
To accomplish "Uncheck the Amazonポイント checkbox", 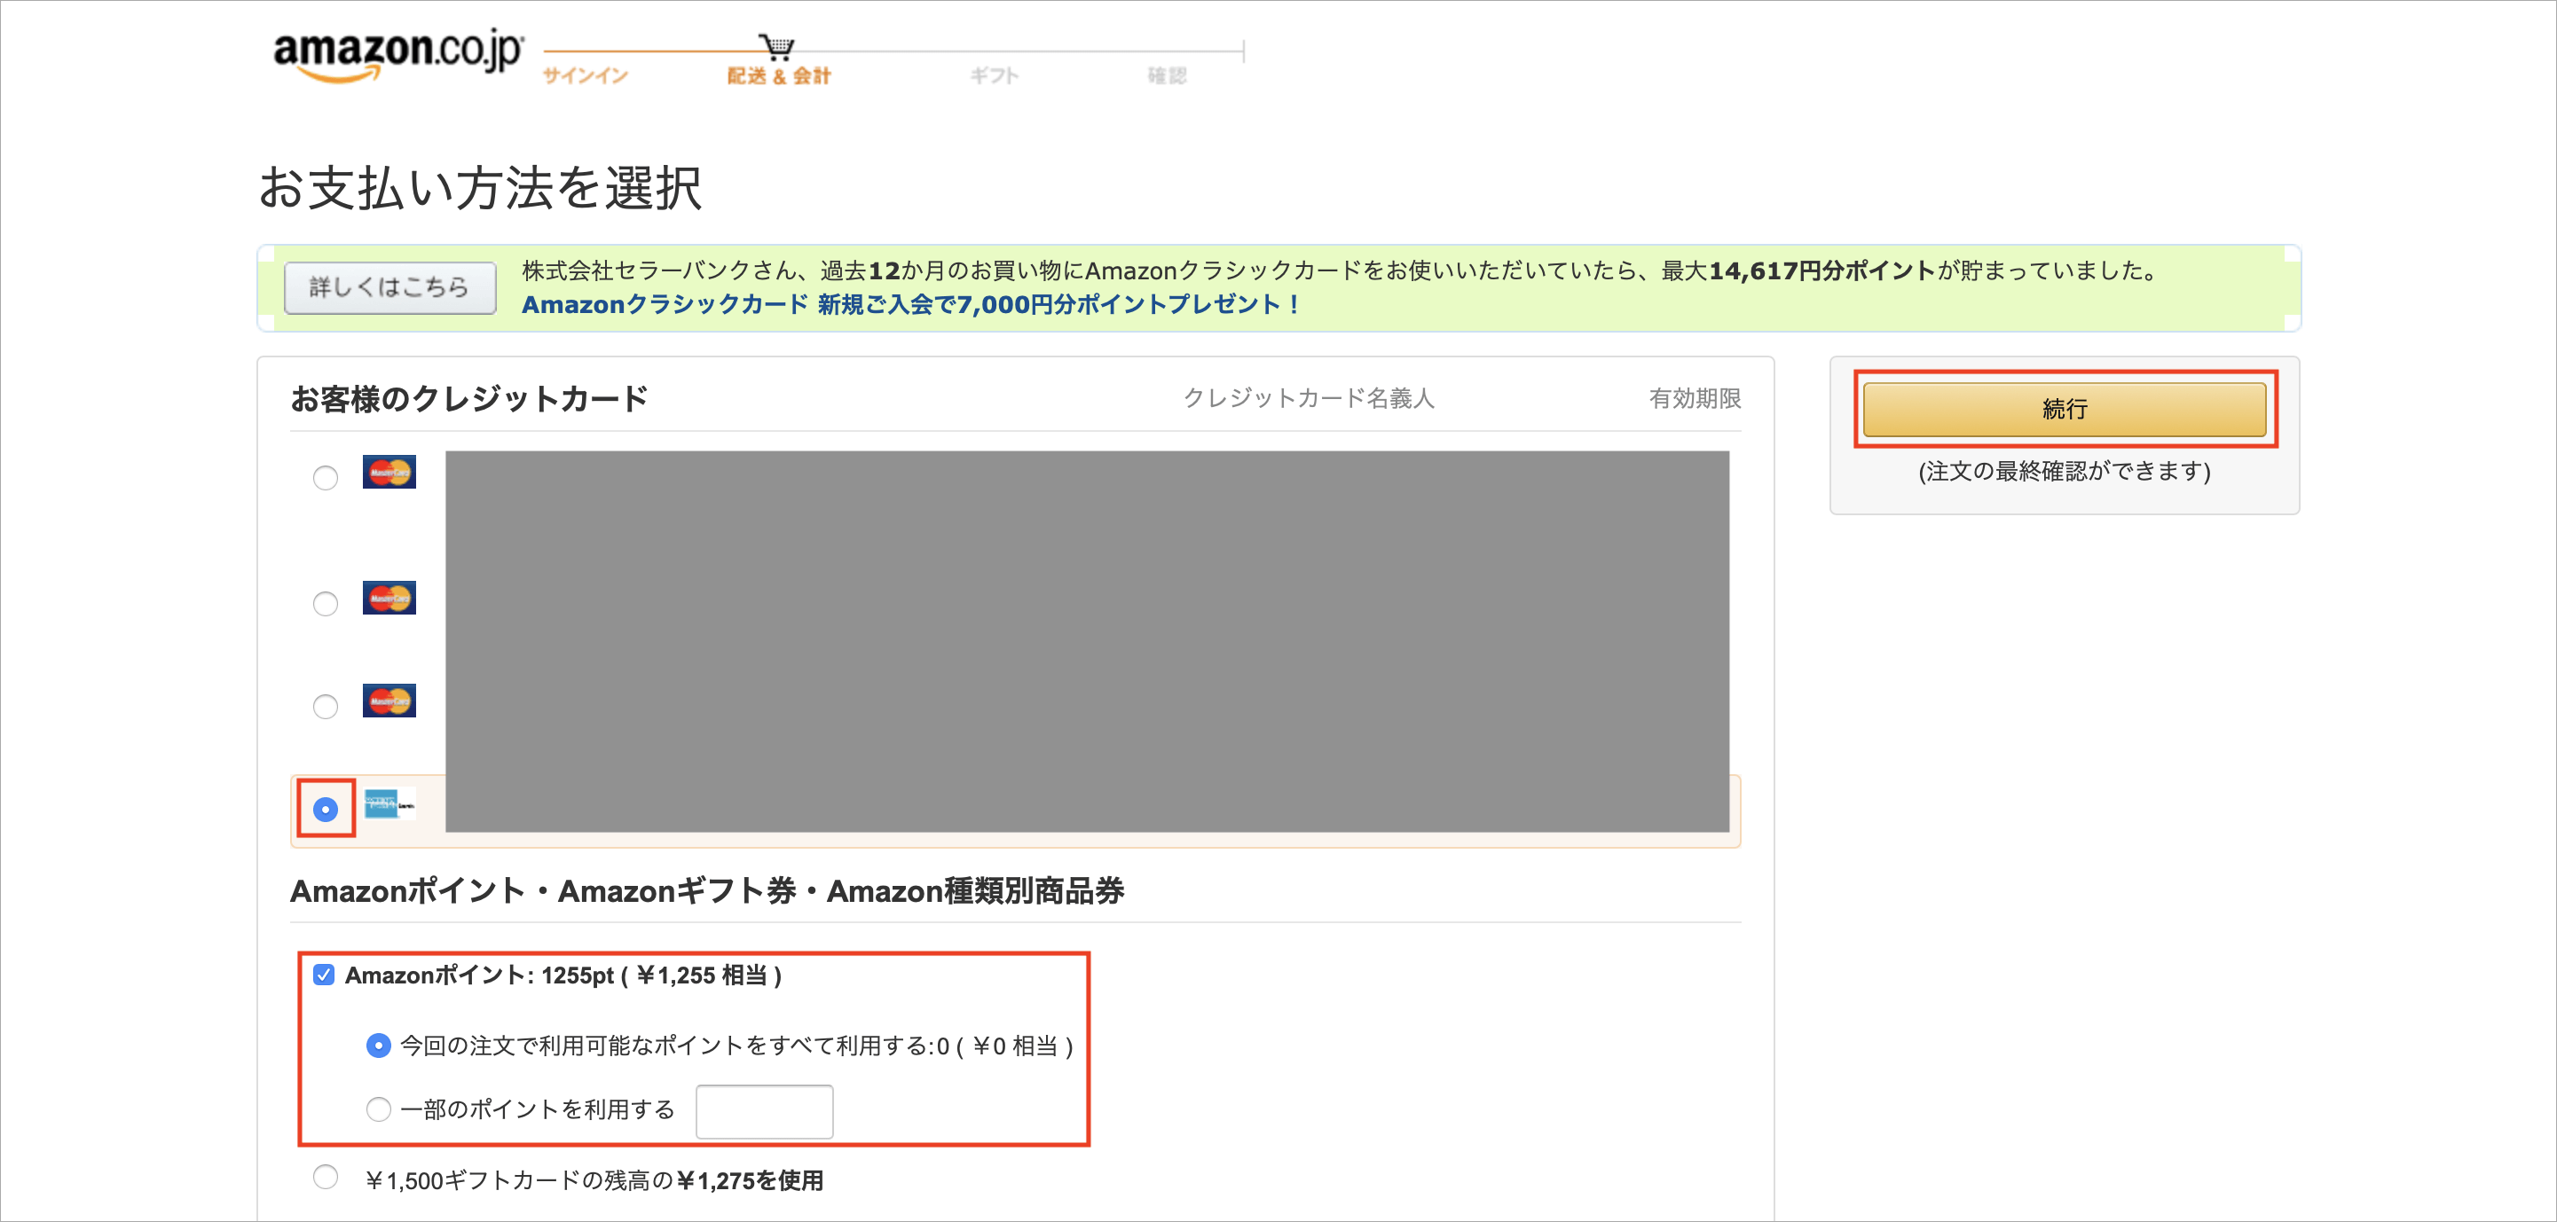I will [x=323, y=975].
